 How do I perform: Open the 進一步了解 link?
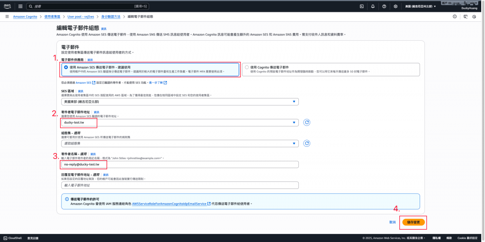[156, 82]
